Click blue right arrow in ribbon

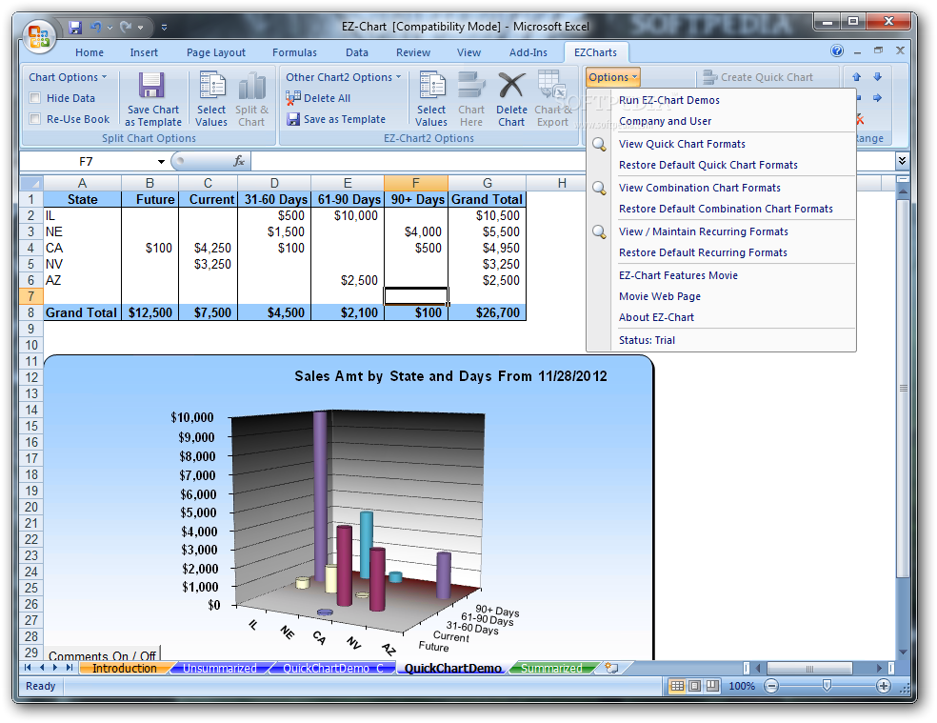point(878,97)
